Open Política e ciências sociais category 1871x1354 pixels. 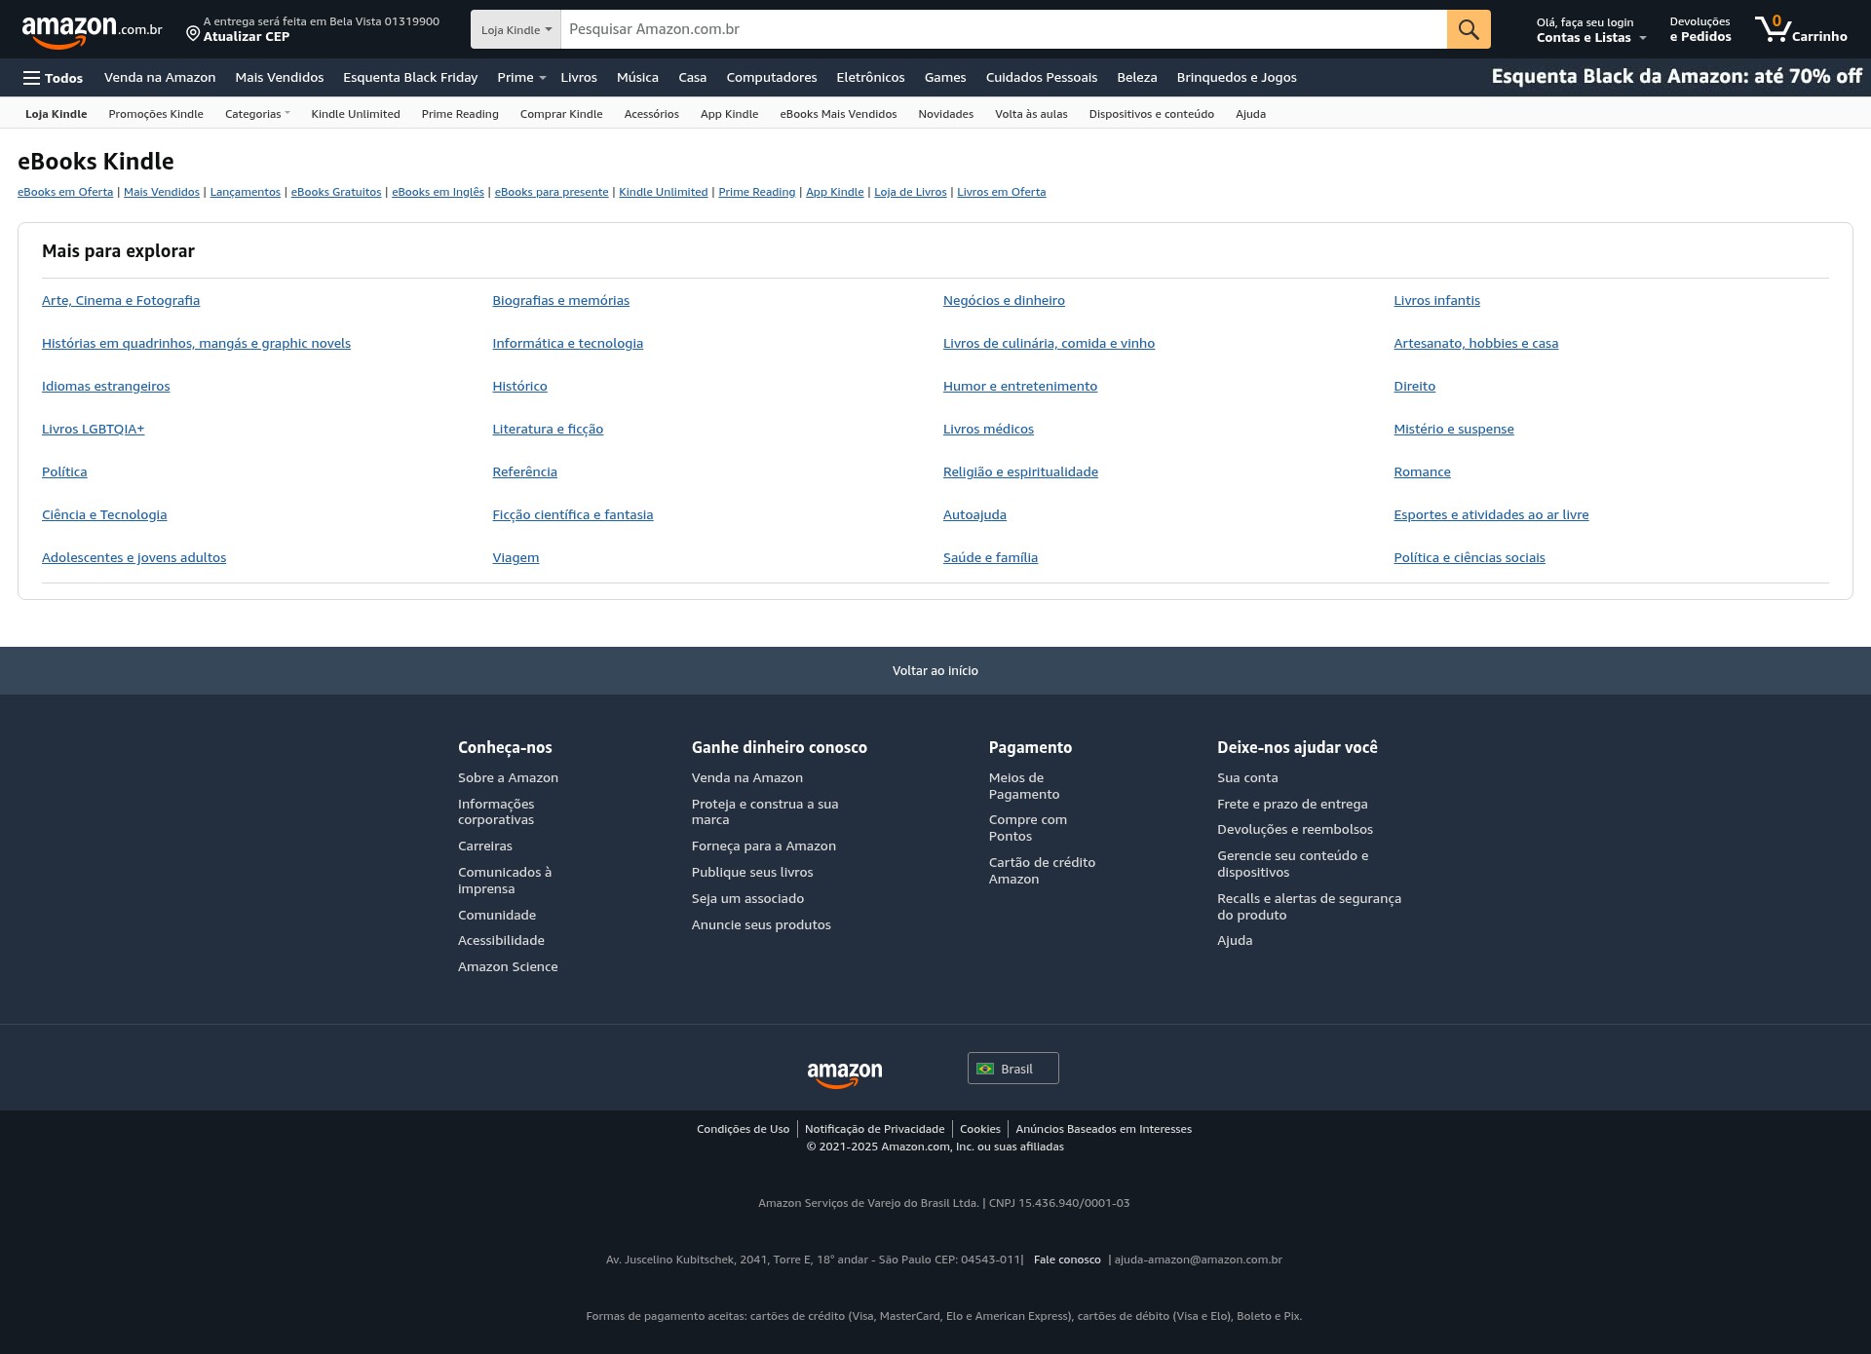(x=1470, y=558)
